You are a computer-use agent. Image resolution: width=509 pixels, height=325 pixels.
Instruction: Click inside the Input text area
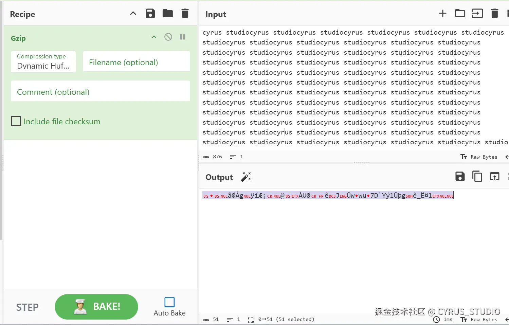click(x=354, y=87)
